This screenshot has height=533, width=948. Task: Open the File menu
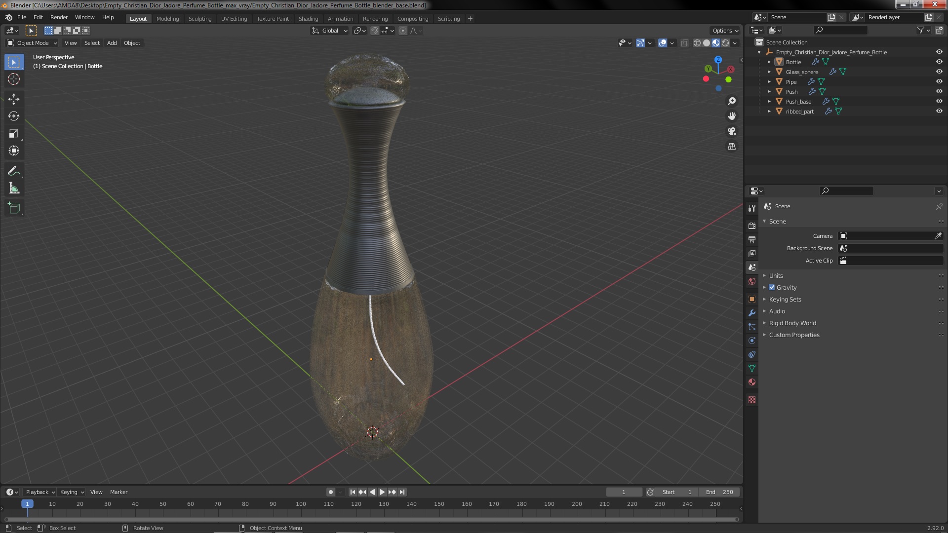pos(22,17)
